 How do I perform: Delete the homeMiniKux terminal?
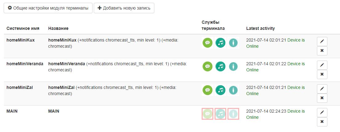(x=322, y=51)
